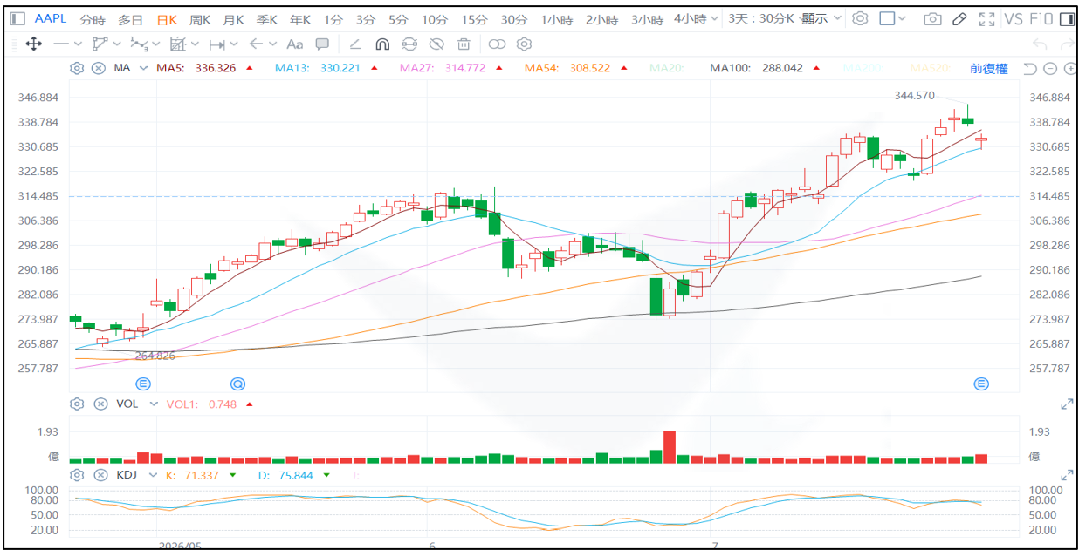1079x550 pixels.
Task: Switch to 多日 multi-day tab
Action: point(130,18)
